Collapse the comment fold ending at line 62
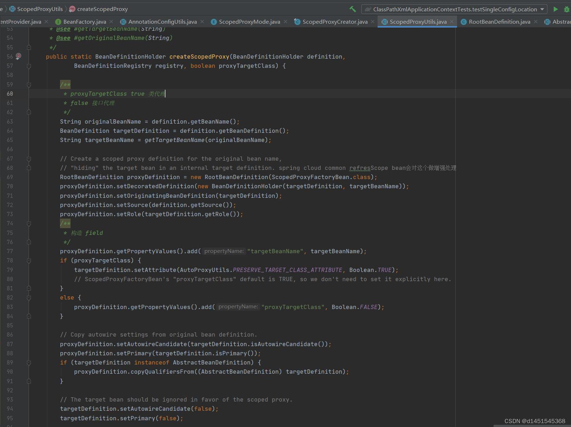 (29, 112)
